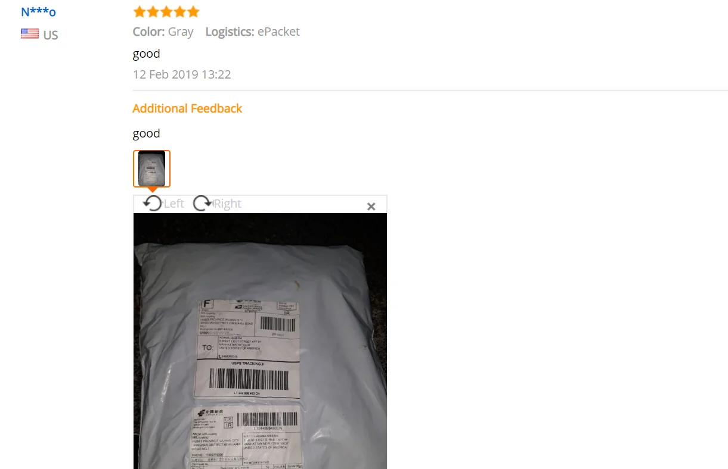Click the US flag icon
The image size is (728, 469).
point(30,34)
